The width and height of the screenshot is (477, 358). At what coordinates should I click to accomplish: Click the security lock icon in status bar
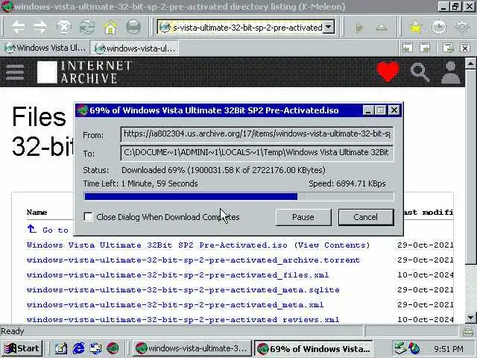(x=468, y=331)
